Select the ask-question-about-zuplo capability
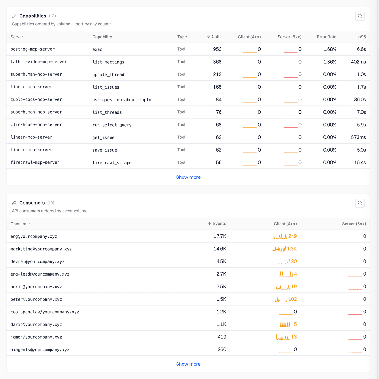This screenshot has height=379, width=379. (122, 100)
